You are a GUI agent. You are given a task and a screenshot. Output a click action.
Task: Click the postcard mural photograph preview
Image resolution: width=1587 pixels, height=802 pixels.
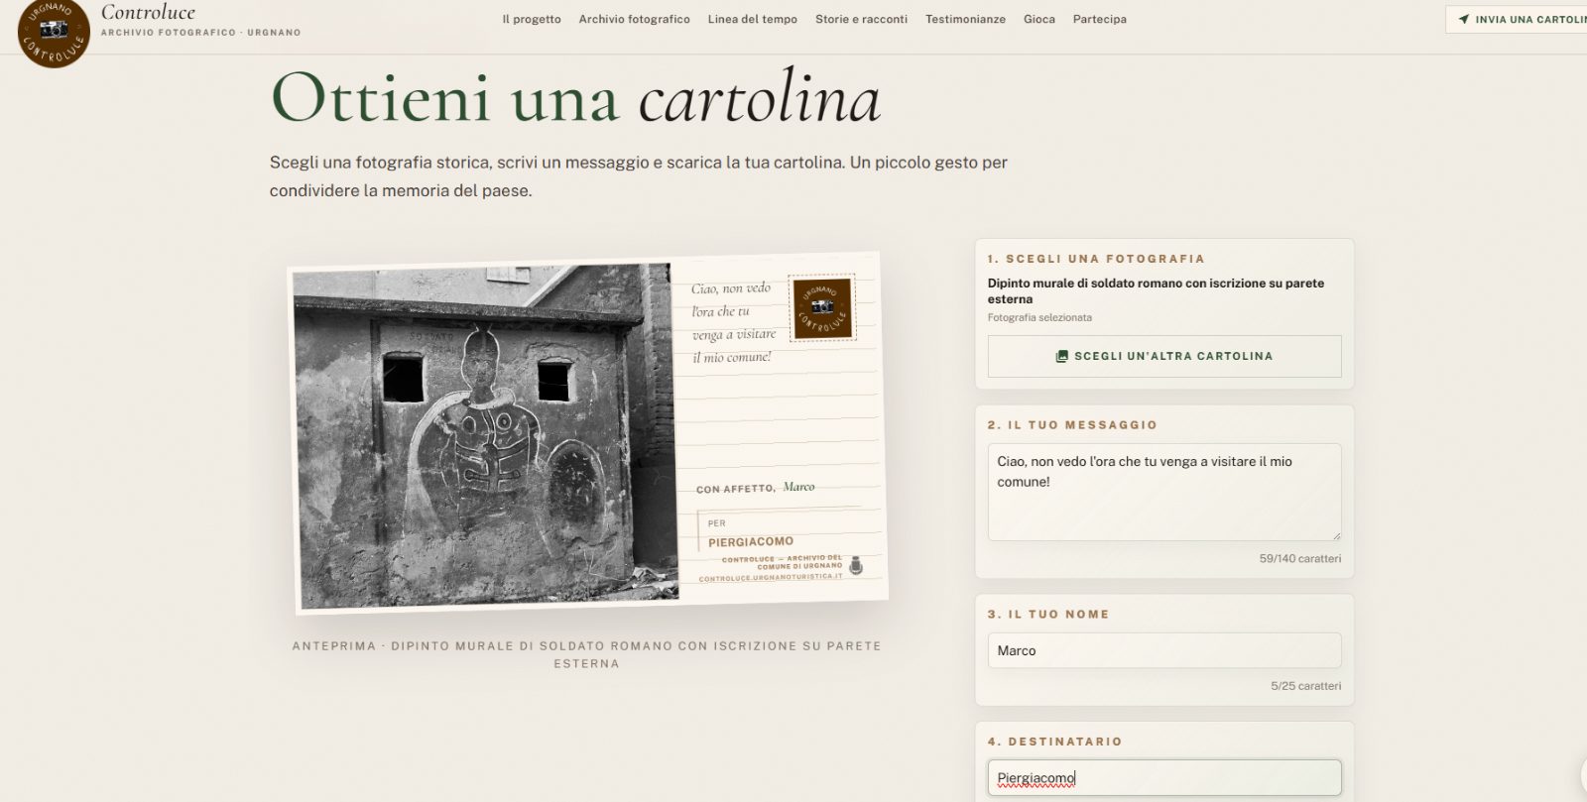[485, 435]
